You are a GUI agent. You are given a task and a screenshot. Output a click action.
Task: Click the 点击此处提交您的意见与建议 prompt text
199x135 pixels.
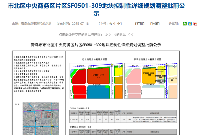pyautogui.click(x=80, y=35)
